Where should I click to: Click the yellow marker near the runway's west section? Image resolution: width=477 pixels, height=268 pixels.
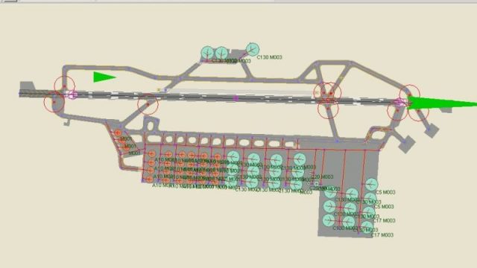tap(159, 90)
